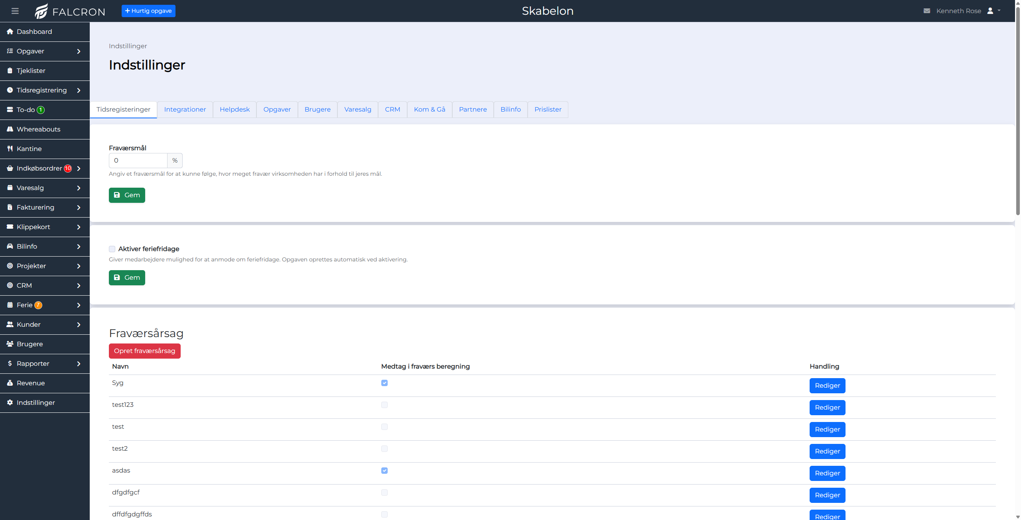Screen dimensions: 1021x520
Task: Enable the Aktiver feriefridage checkbox
Action: coord(112,249)
